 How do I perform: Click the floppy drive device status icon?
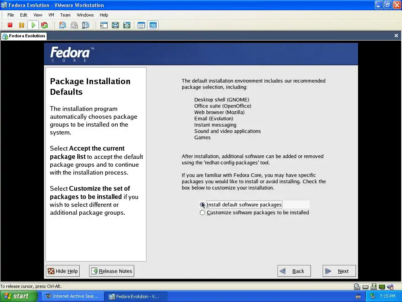click(374, 287)
